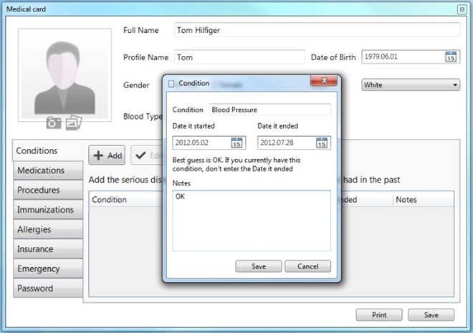Click the Condition name field with Blood Pressure
The width and height of the screenshot is (473, 333).
click(x=270, y=110)
